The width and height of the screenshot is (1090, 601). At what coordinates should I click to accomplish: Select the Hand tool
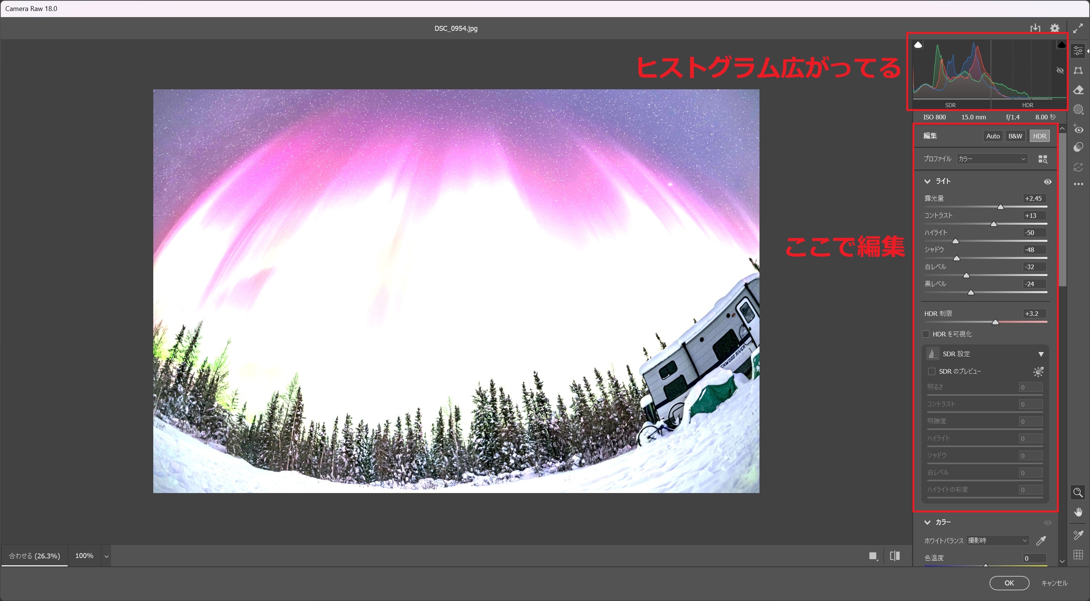[1079, 512]
